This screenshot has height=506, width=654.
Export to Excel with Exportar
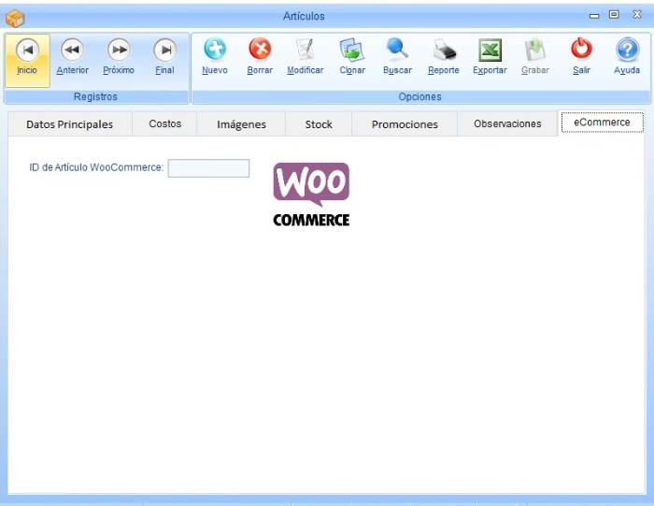(490, 57)
